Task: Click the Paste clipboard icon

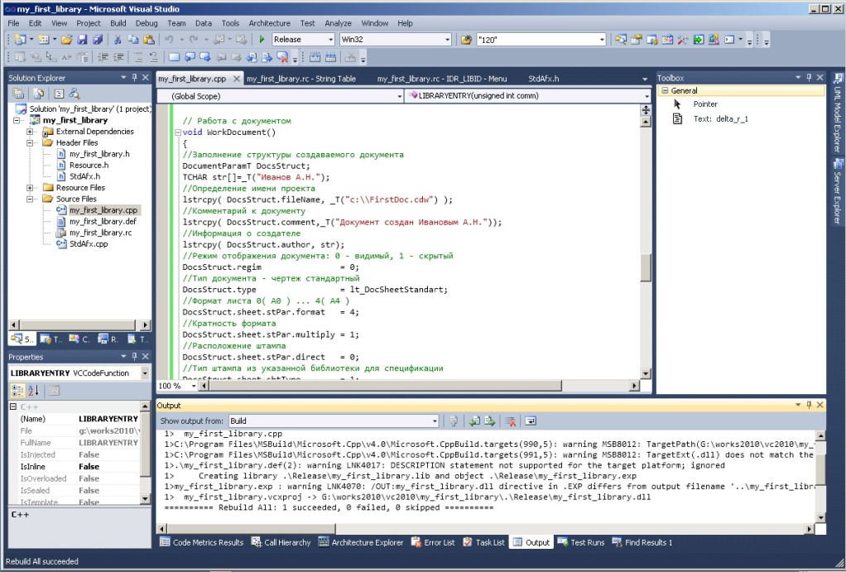Action: [149, 40]
